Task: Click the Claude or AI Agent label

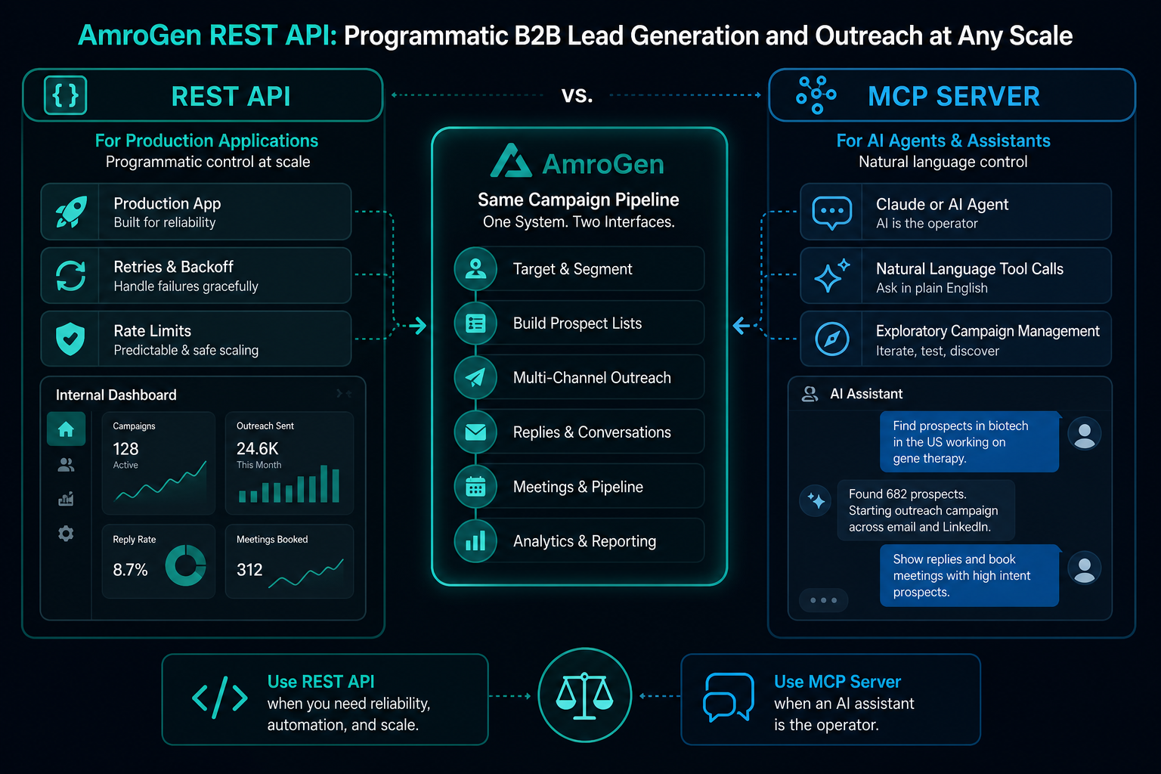Action: (942, 204)
